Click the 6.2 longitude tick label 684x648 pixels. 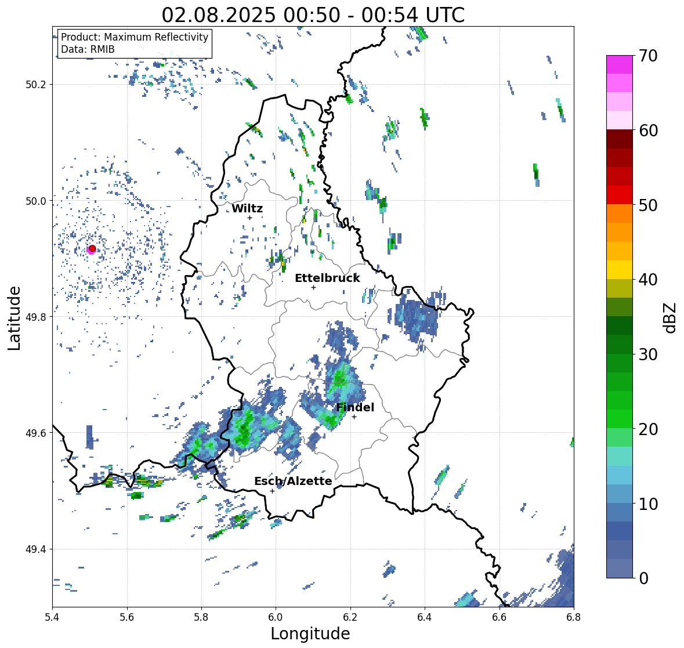tap(350, 616)
